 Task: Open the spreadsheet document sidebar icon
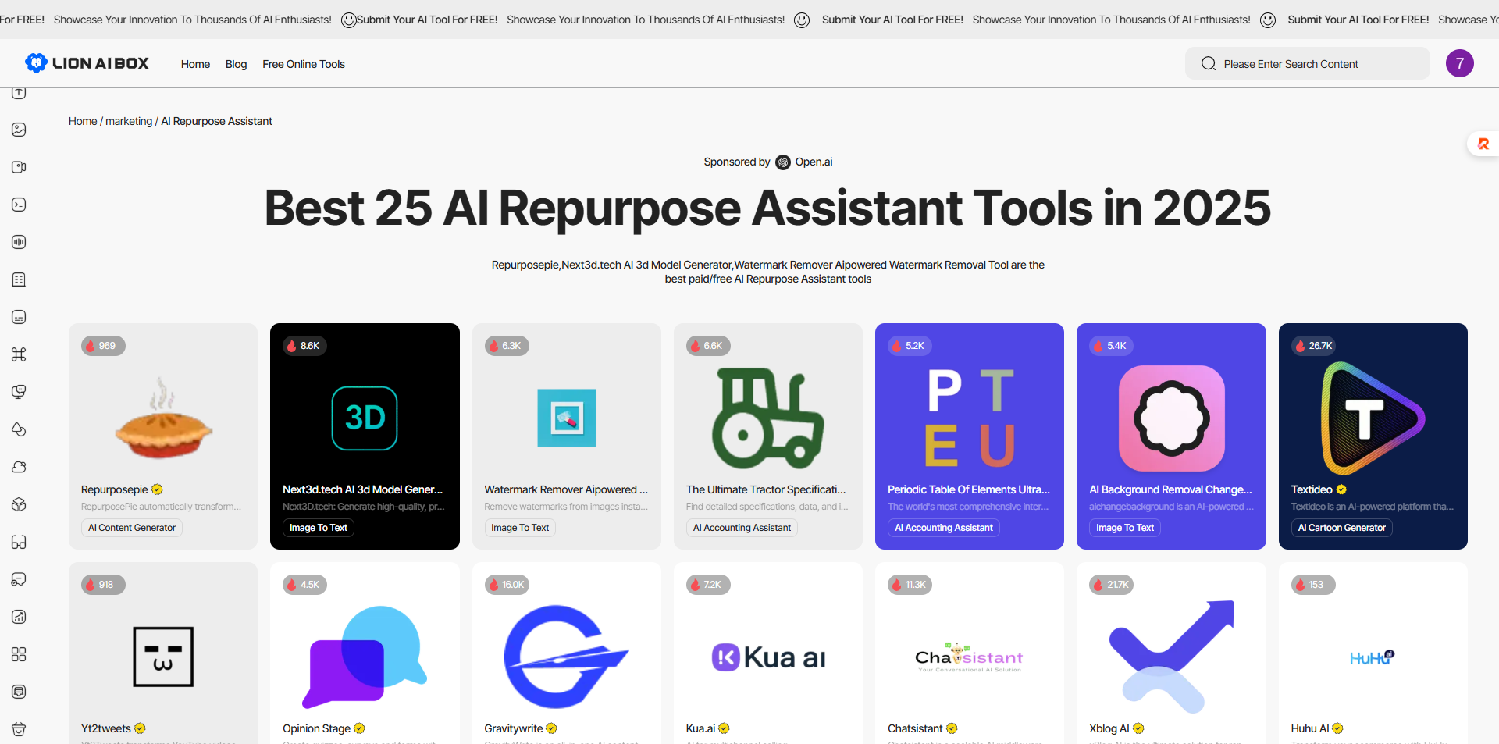(x=19, y=279)
